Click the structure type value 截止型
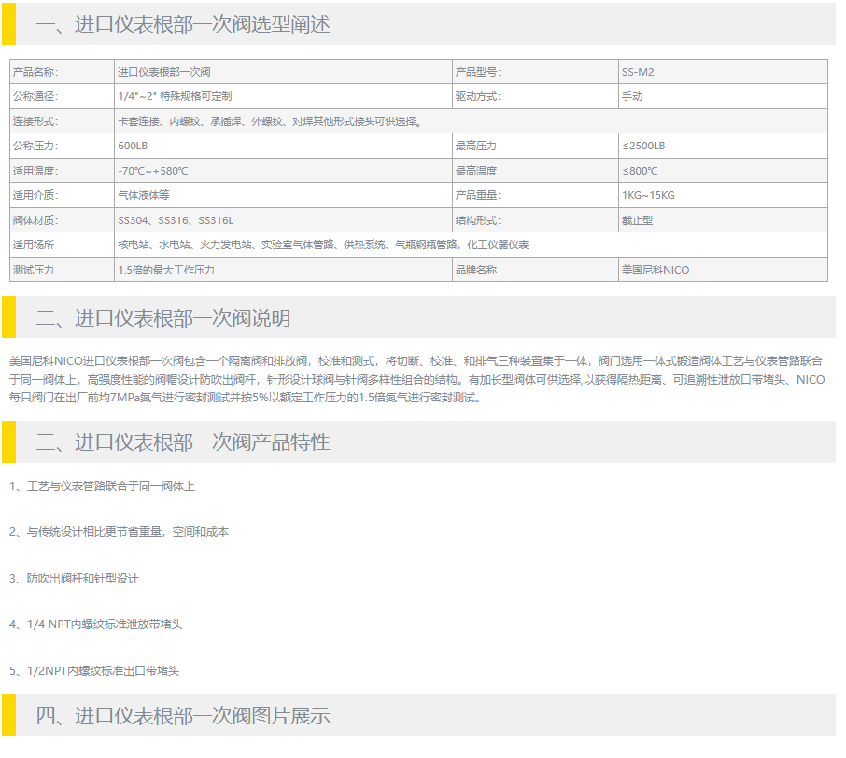The width and height of the screenshot is (846, 758). coord(638,220)
